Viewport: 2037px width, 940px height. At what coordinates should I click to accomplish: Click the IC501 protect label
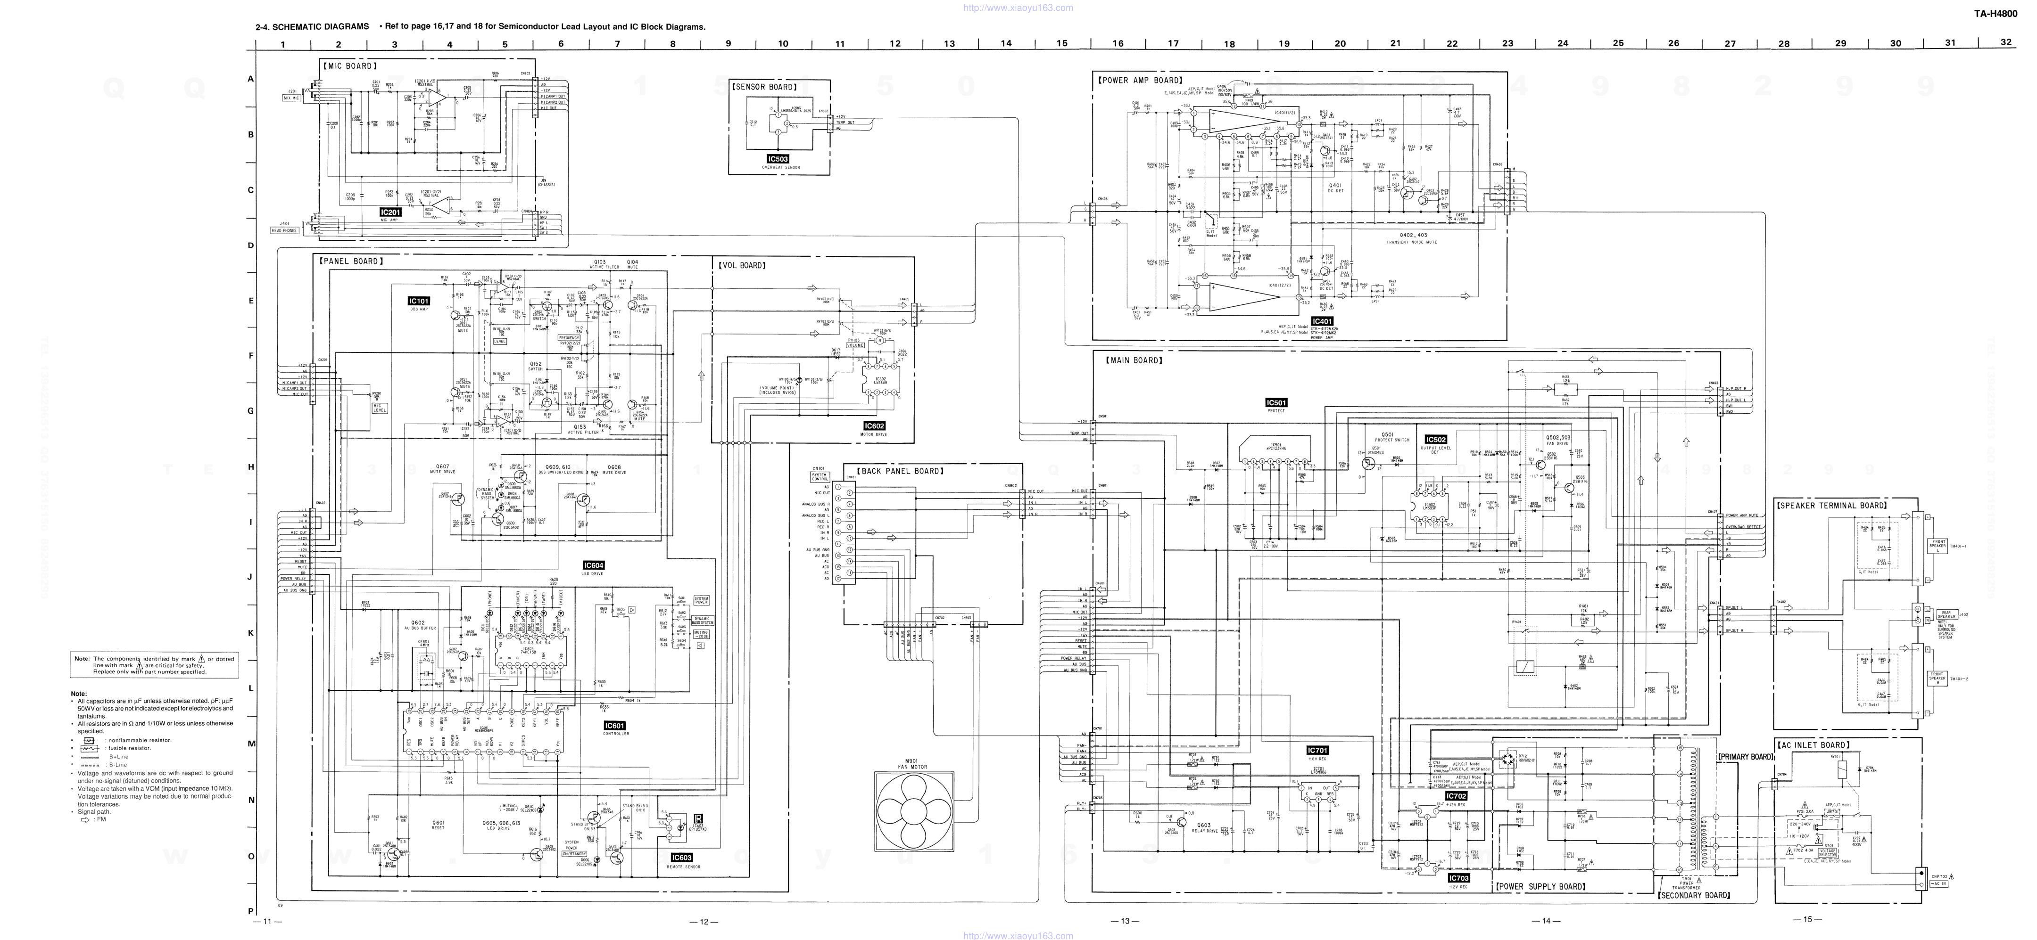1276,403
